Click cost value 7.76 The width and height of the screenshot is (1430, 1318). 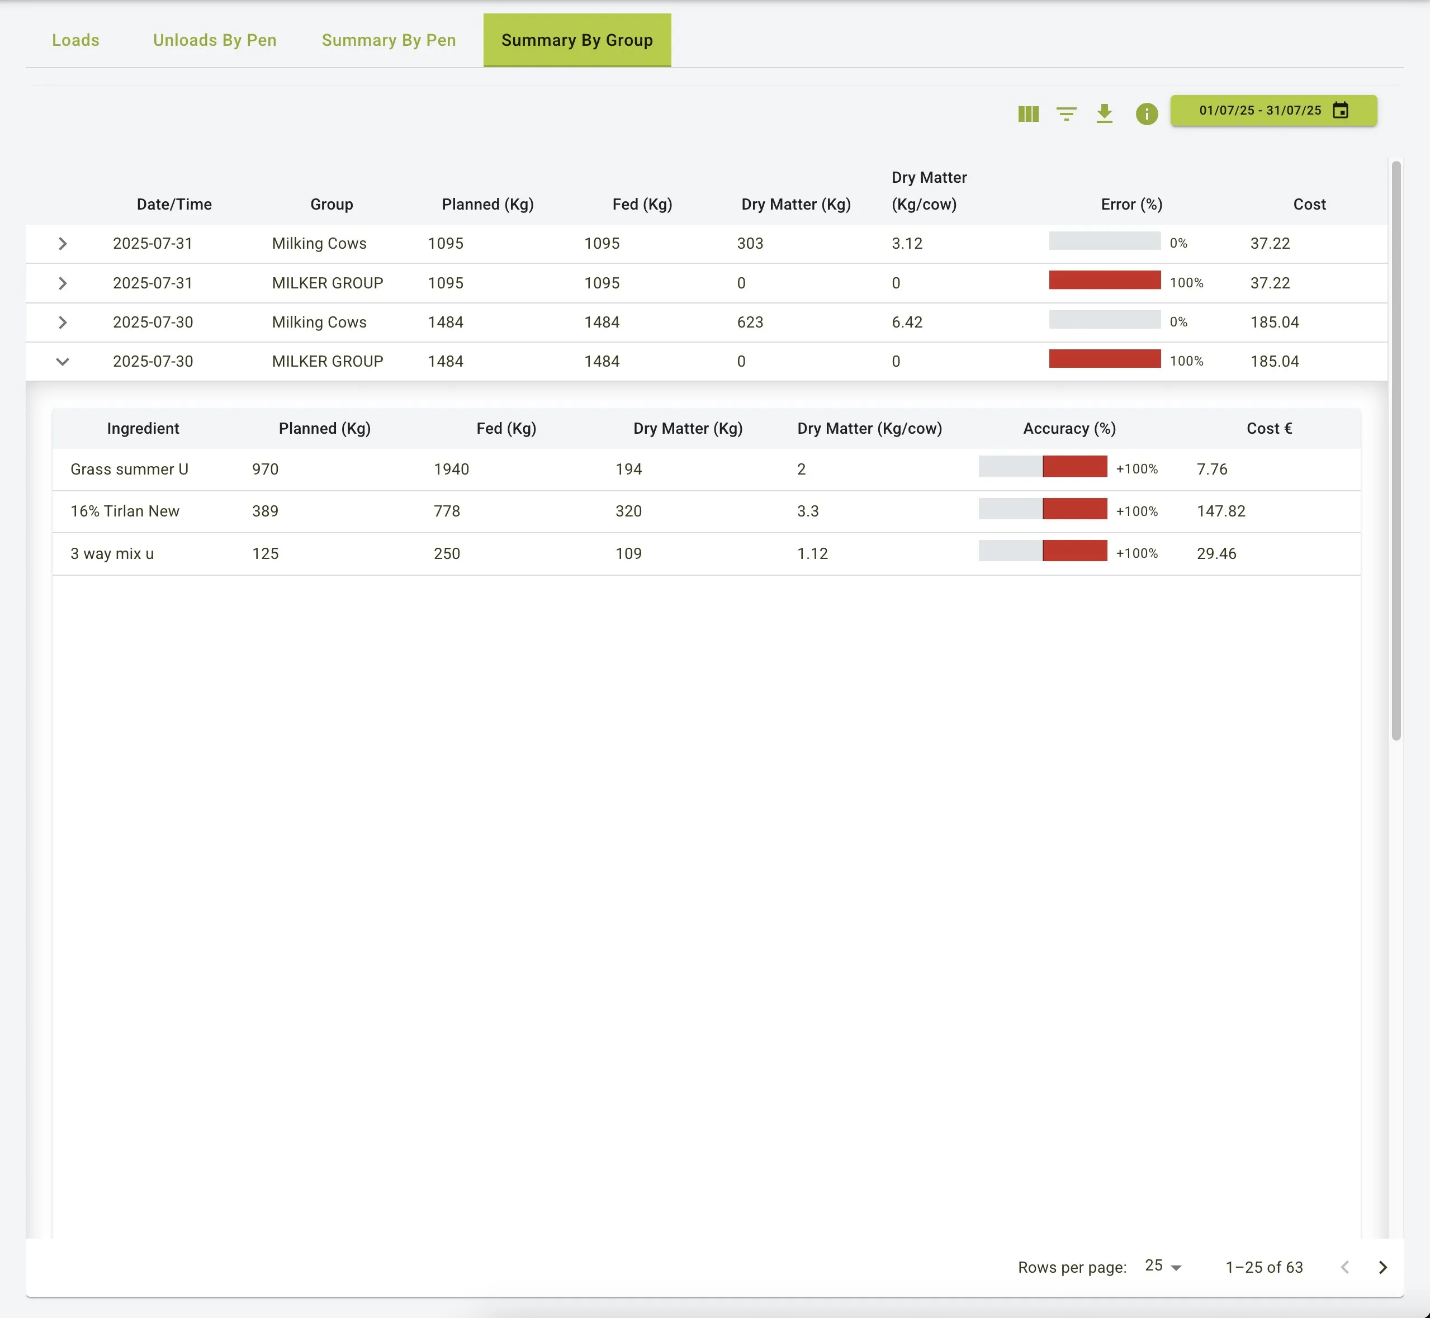coord(1212,470)
